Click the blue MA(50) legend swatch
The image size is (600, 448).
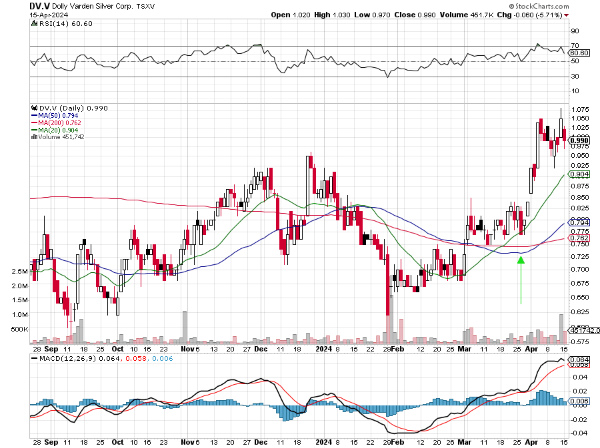(x=34, y=115)
